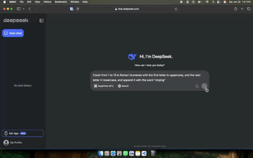Image resolution: width=253 pixels, height=158 pixels.
Task: Open the Help menu
Action: click(x=85, y=2)
